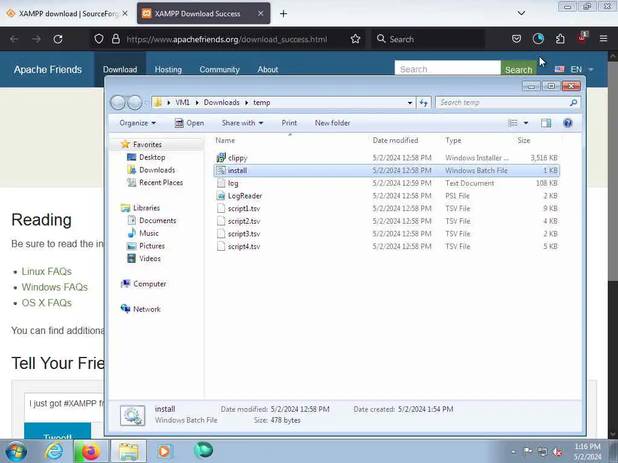Image resolution: width=618 pixels, height=463 pixels.
Task: List all Firefox tabs dropdown chevron
Action: tap(521, 13)
